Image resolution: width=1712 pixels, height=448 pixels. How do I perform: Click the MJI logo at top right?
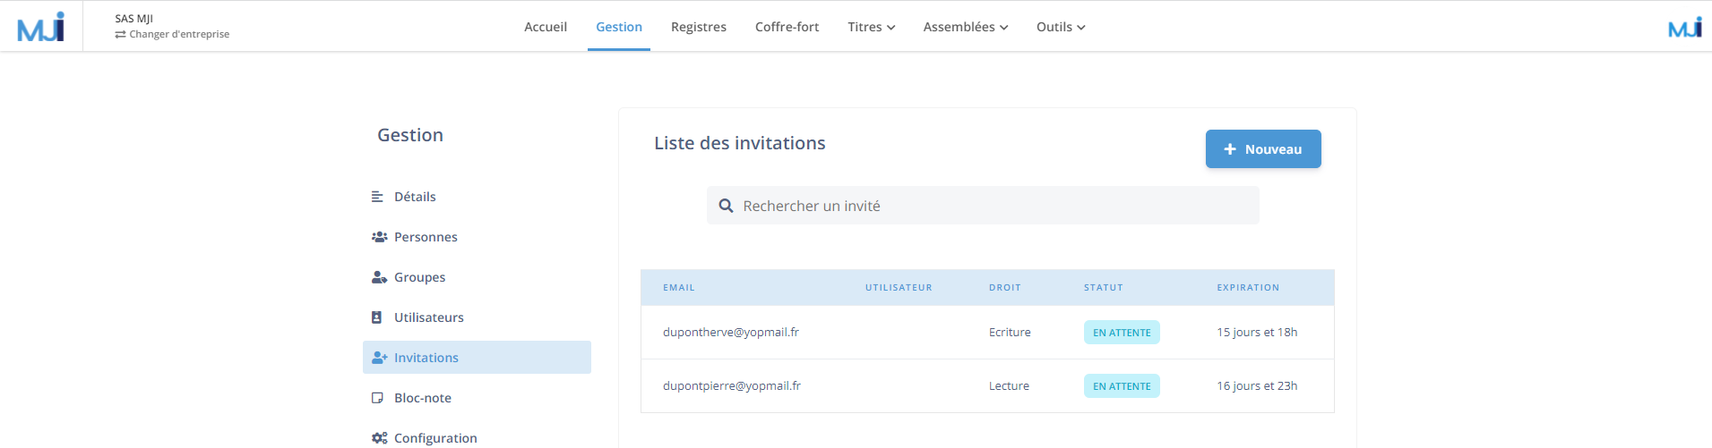pos(1685,27)
